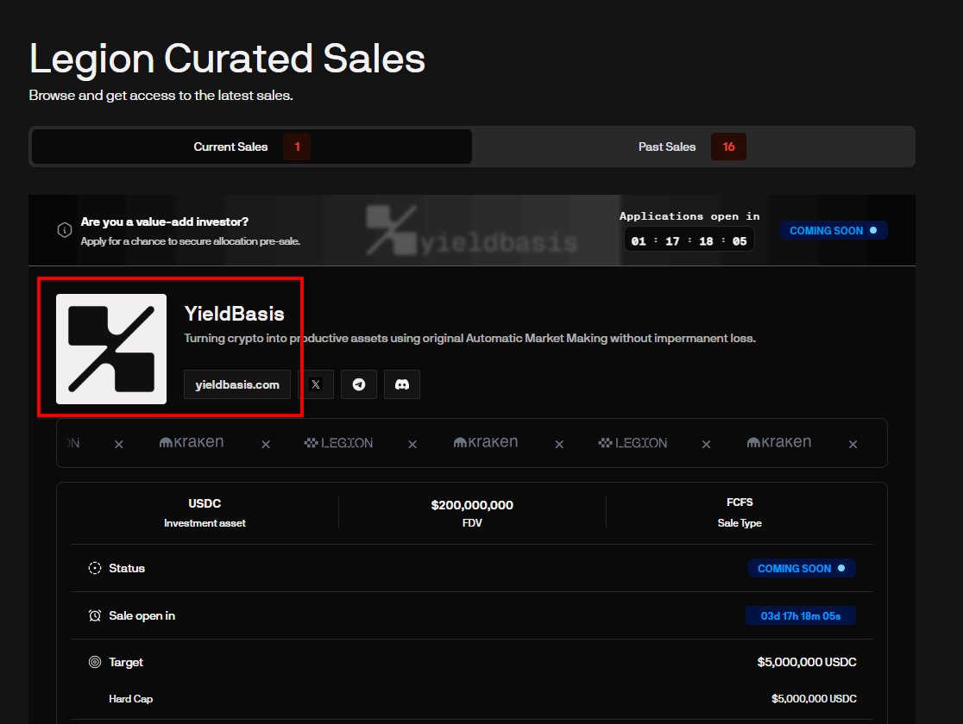Click 'Are you a value-add investor?' text

coord(165,222)
